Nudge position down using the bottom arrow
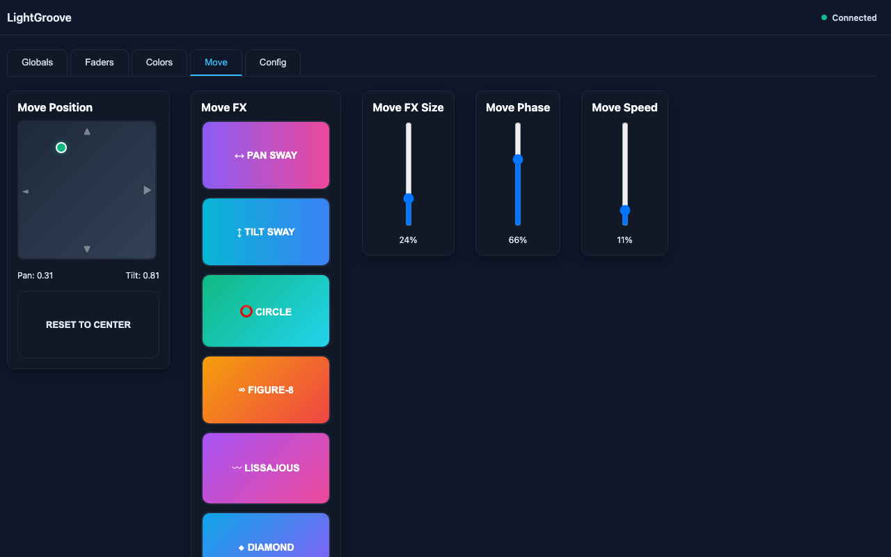 (x=86, y=248)
